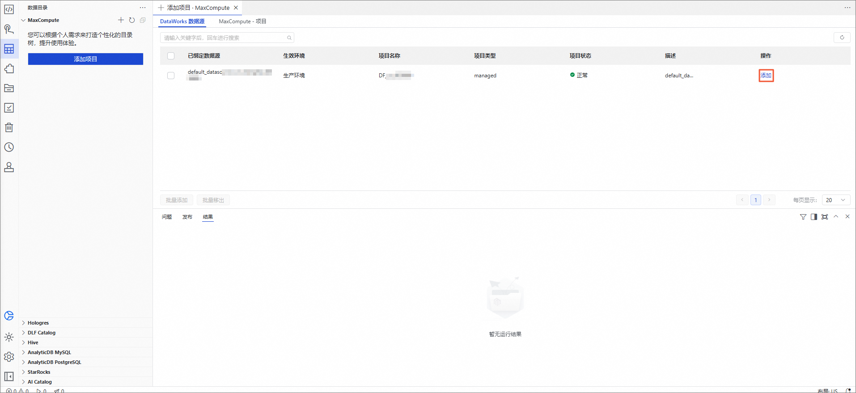The image size is (856, 393).
Task: Collapse the MaxCompute tree section
Action: click(x=23, y=20)
